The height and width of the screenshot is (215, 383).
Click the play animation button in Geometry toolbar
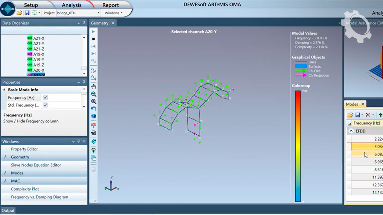93,32
